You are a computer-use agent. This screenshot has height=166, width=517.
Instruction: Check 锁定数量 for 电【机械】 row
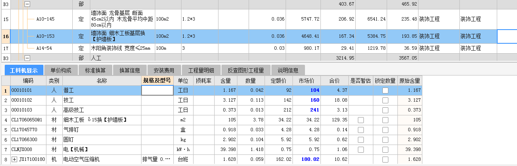coord(385,149)
